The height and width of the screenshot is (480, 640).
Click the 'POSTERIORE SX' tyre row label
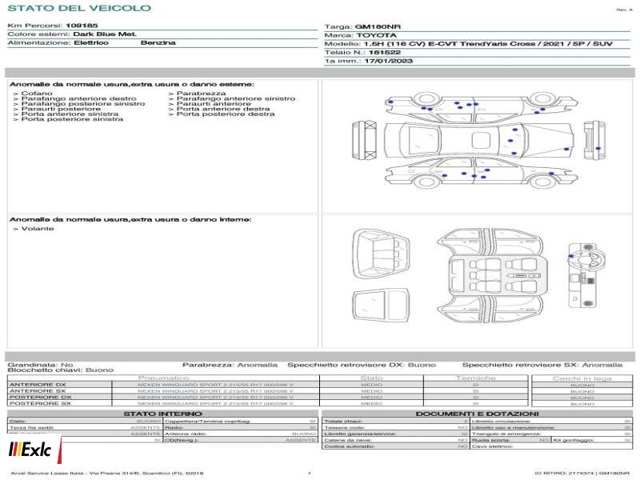point(40,403)
